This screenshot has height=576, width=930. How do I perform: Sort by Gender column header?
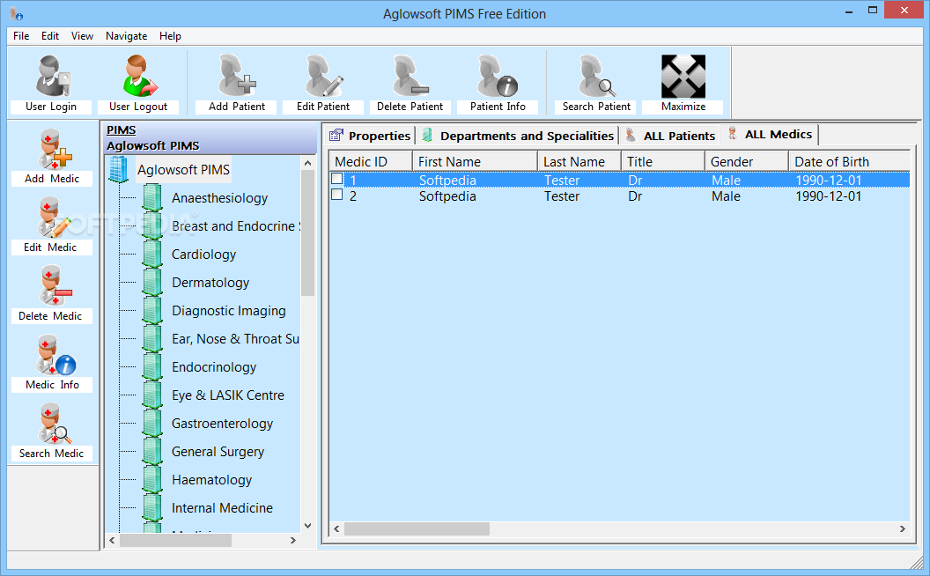click(x=747, y=161)
